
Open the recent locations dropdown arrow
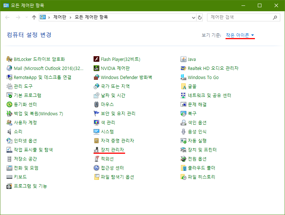[26, 17]
